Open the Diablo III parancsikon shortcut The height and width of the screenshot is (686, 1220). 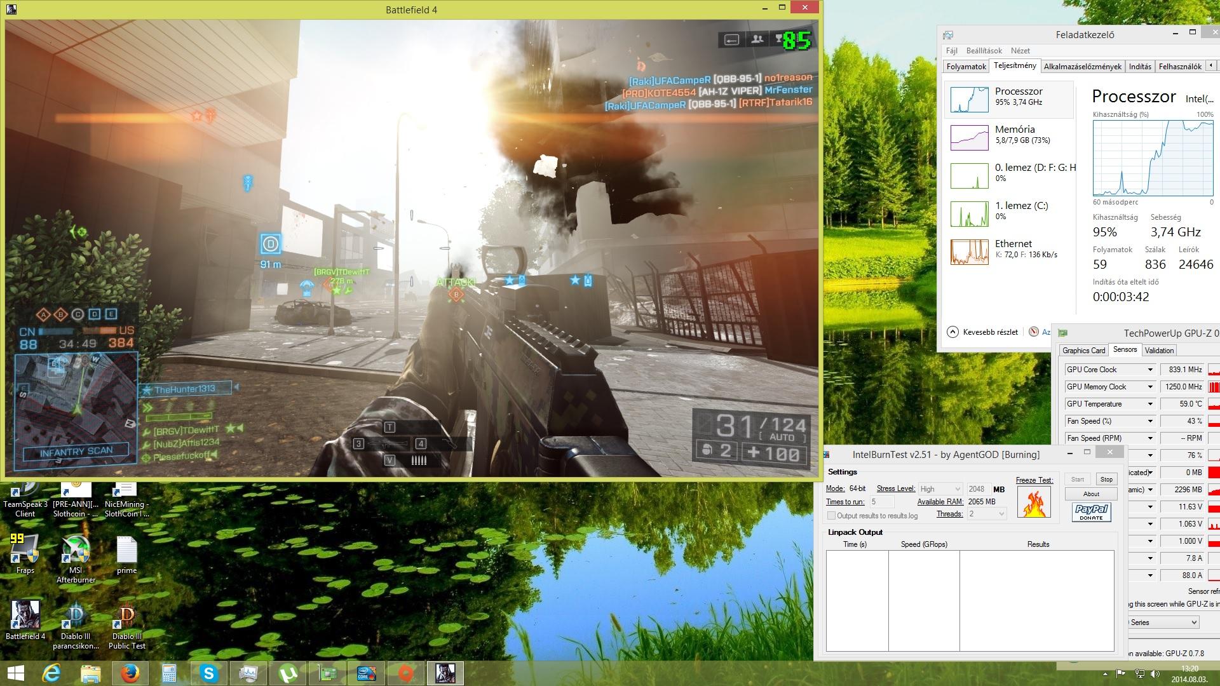(76, 625)
